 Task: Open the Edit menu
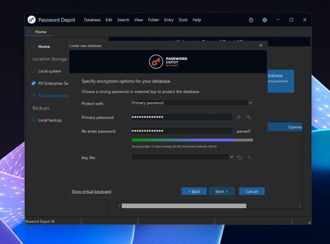click(109, 20)
